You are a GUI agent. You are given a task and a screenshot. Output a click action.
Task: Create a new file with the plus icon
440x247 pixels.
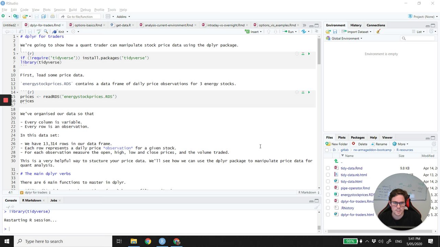pyautogui.click(x=3, y=16)
